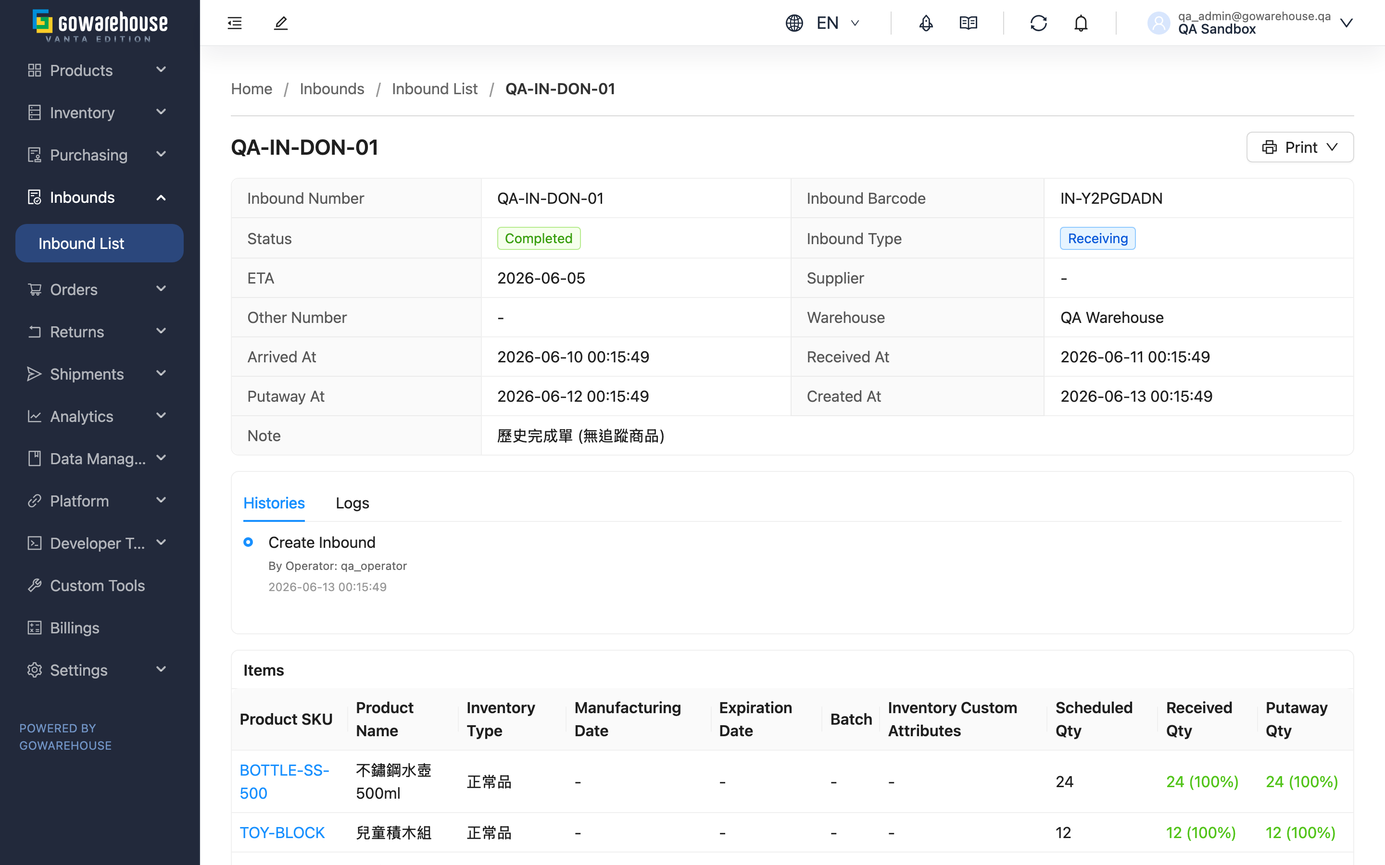Open the BOTTLE-SS-500 product SKU link
1385x865 pixels.
[x=284, y=781]
